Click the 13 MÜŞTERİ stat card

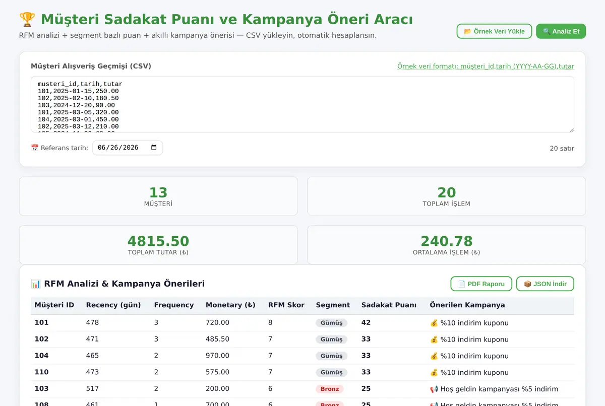pos(158,196)
